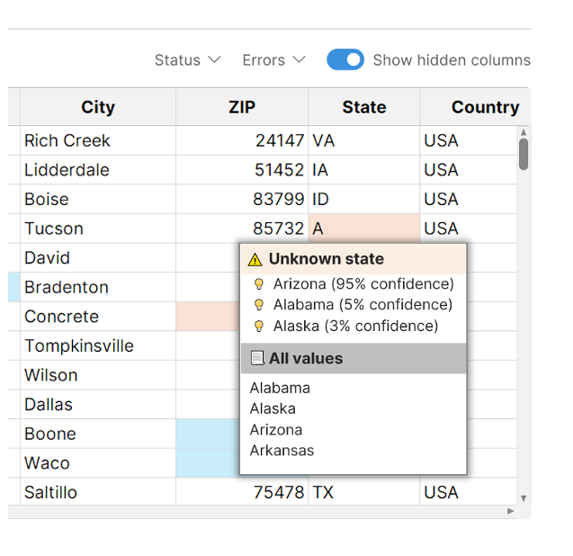Viewport: 573px width, 556px height.
Task: Click the vertical scrollbar up arrow
Action: click(x=524, y=132)
